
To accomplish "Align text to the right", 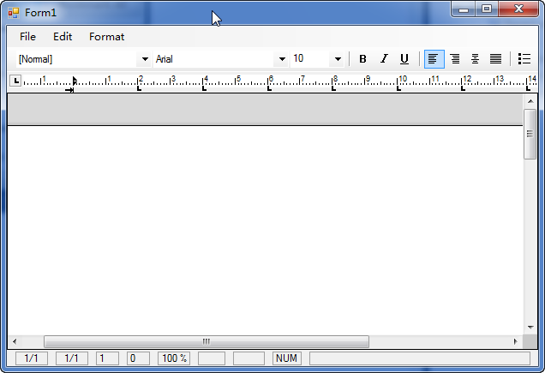I will click(455, 59).
